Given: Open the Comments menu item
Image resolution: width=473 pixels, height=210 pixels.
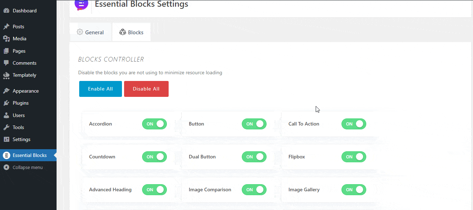Looking at the screenshot, I should 28,63.
